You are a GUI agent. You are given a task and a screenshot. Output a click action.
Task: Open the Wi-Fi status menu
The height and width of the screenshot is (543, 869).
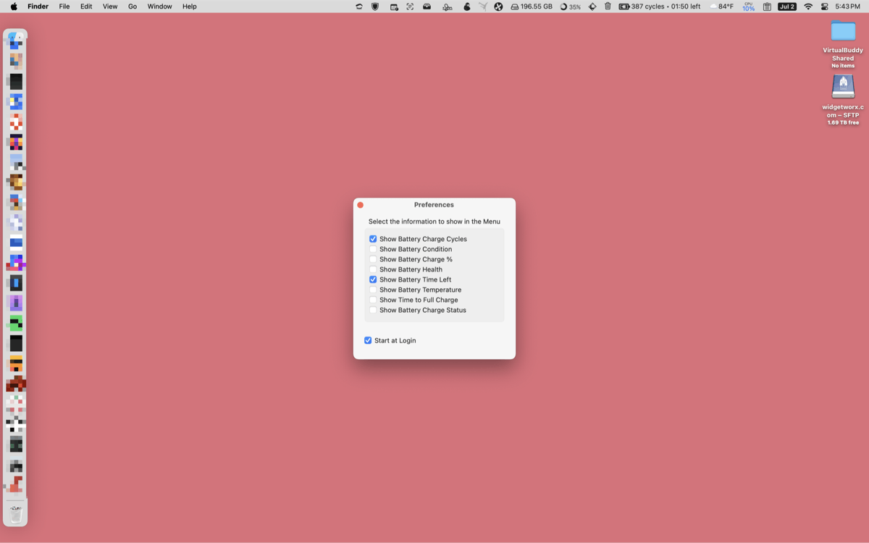(x=808, y=7)
